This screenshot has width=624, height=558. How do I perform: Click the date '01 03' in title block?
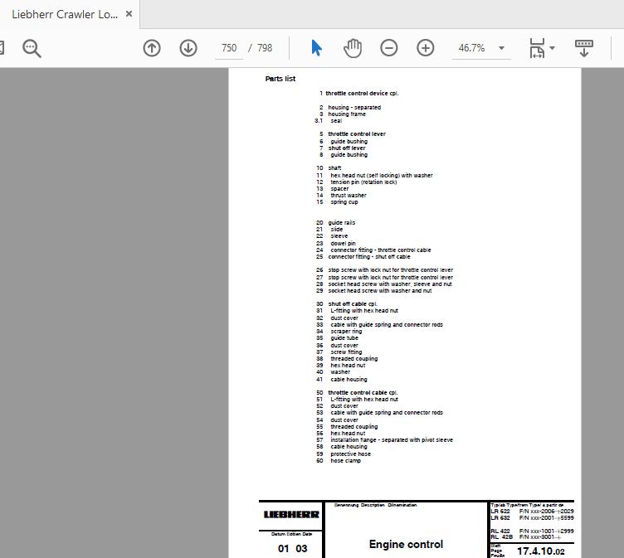click(292, 548)
